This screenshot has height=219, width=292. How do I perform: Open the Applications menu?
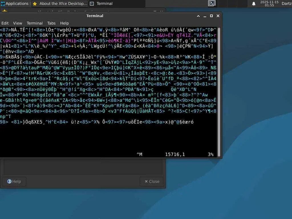click(15, 3)
